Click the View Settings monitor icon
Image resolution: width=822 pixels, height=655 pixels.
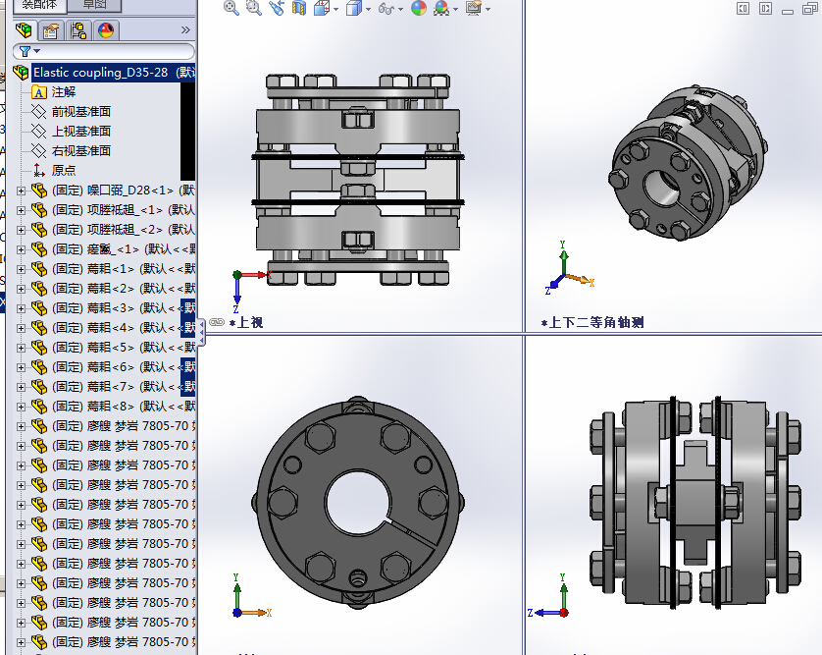click(x=474, y=7)
